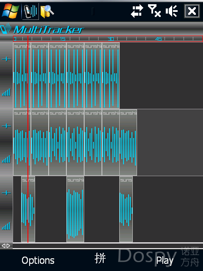The image size is (203, 271).
Task: Open the file explorer search folder icon
Action: point(47,11)
